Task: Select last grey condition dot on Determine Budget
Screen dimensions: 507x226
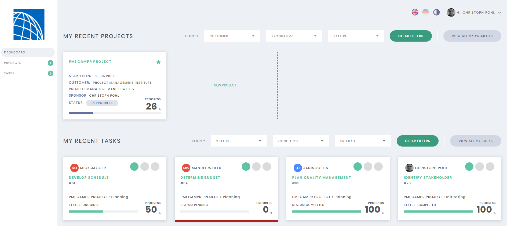Action: pyautogui.click(x=267, y=167)
